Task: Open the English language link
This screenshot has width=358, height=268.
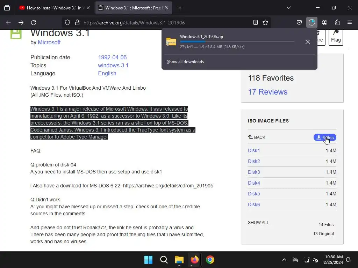Action: click(107, 73)
